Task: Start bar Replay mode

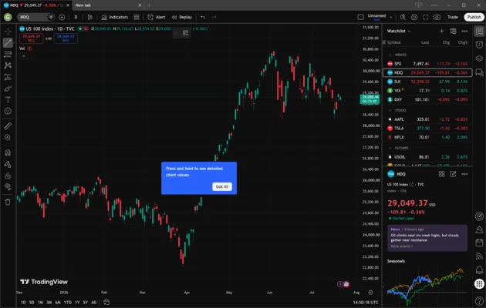Action: (182, 17)
